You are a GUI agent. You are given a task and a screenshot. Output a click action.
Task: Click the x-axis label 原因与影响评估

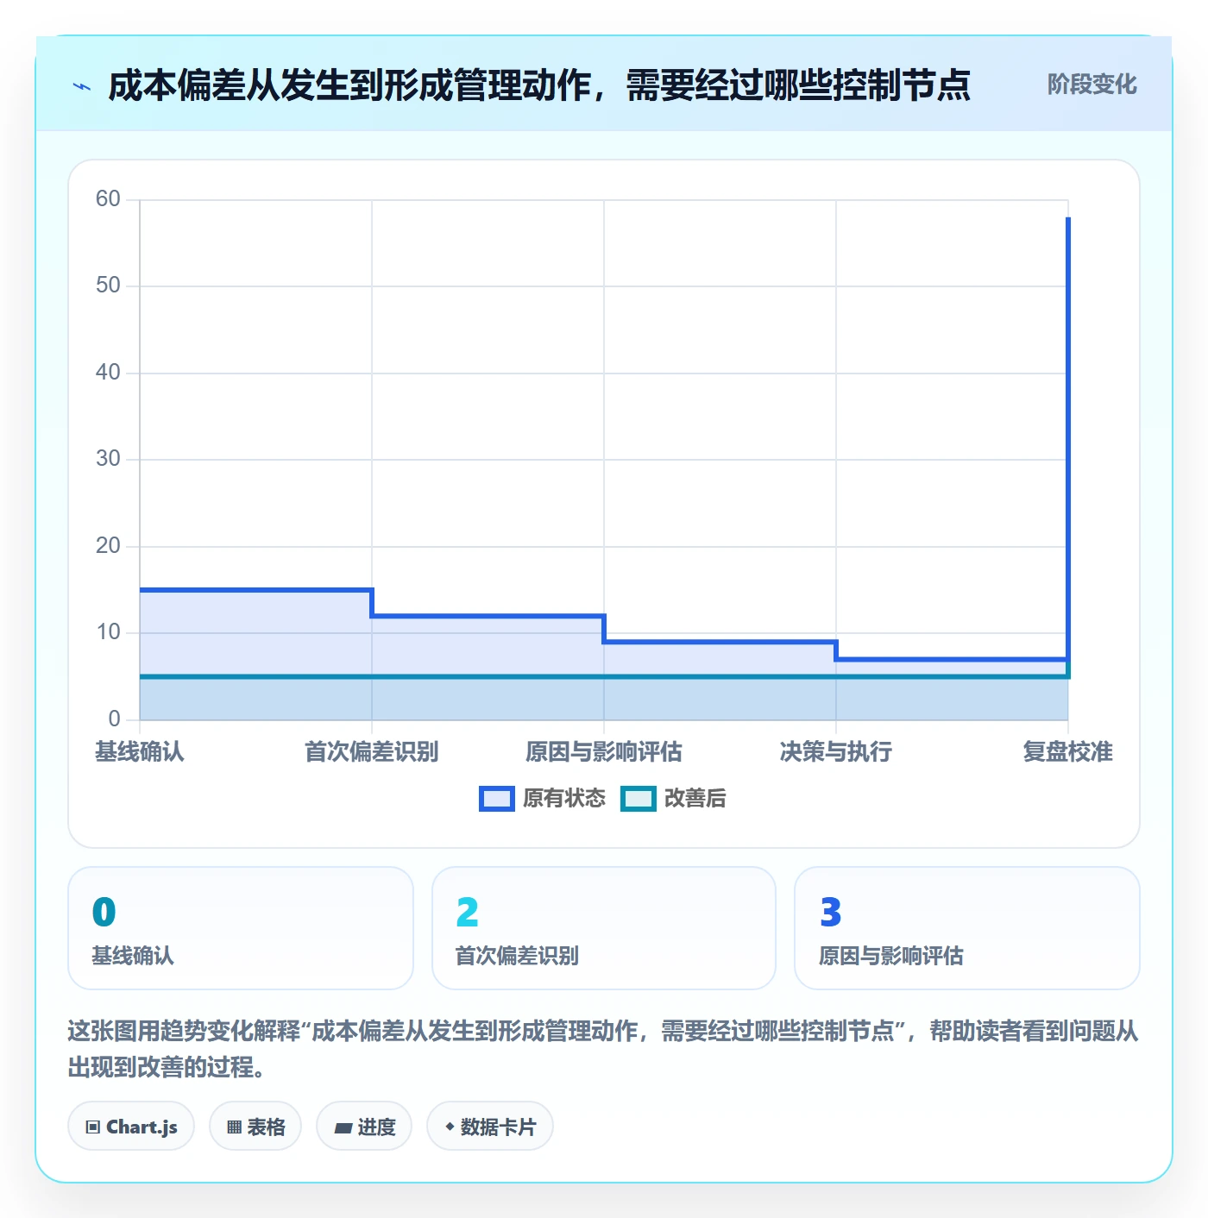point(604,752)
